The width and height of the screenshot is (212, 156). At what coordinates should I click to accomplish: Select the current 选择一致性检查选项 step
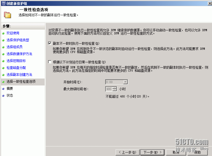(x=23, y=81)
